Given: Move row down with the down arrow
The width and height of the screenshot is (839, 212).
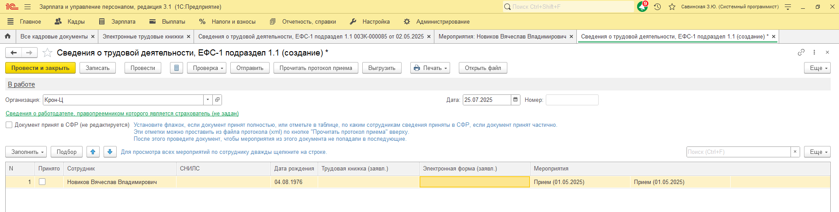Looking at the screenshot, I should [x=110, y=152].
